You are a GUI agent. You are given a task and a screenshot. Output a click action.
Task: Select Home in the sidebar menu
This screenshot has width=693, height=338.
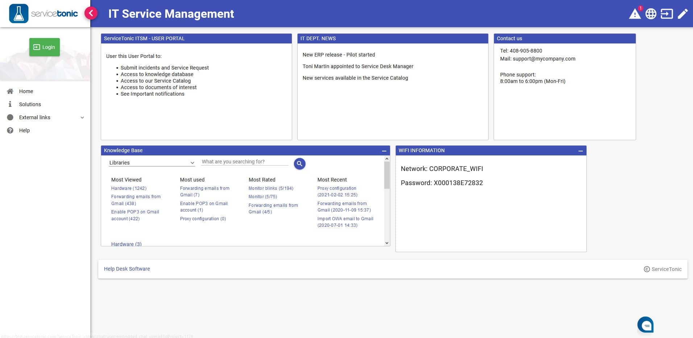click(x=26, y=91)
